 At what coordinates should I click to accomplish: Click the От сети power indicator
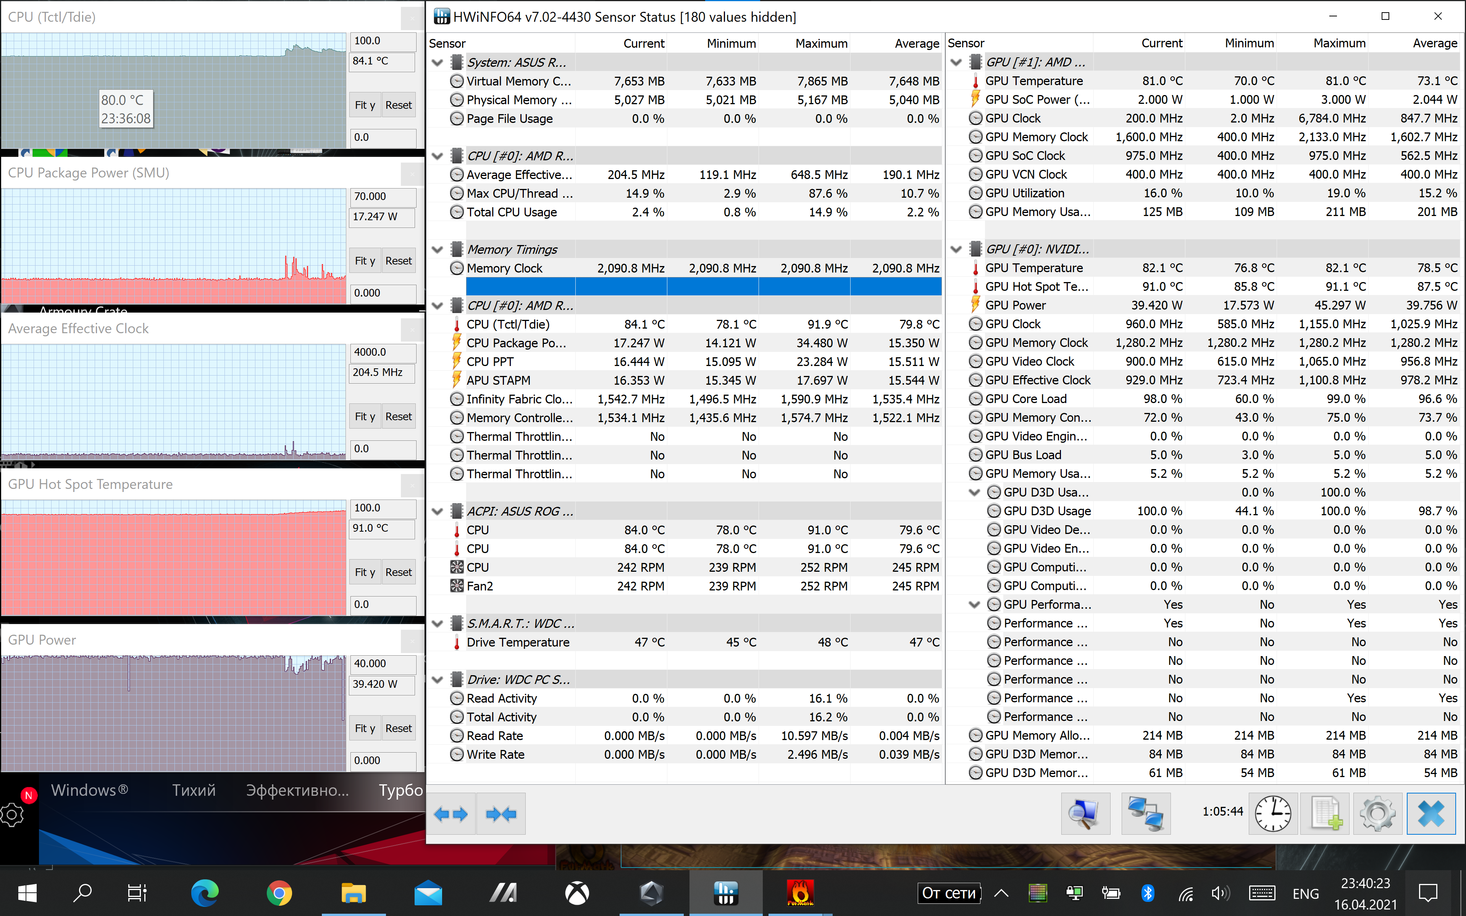(x=949, y=893)
